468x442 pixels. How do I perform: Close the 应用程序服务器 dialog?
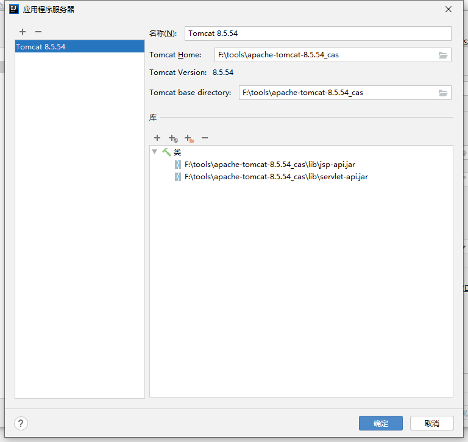448,9
